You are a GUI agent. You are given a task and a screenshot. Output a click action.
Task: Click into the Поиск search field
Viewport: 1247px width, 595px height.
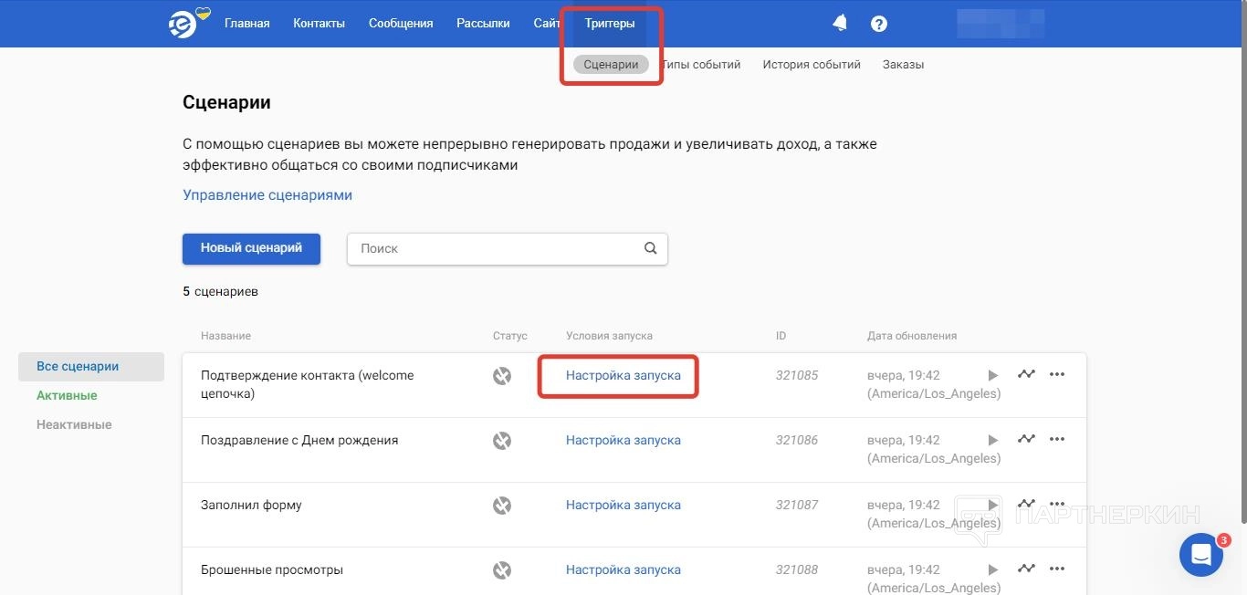coord(493,248)
